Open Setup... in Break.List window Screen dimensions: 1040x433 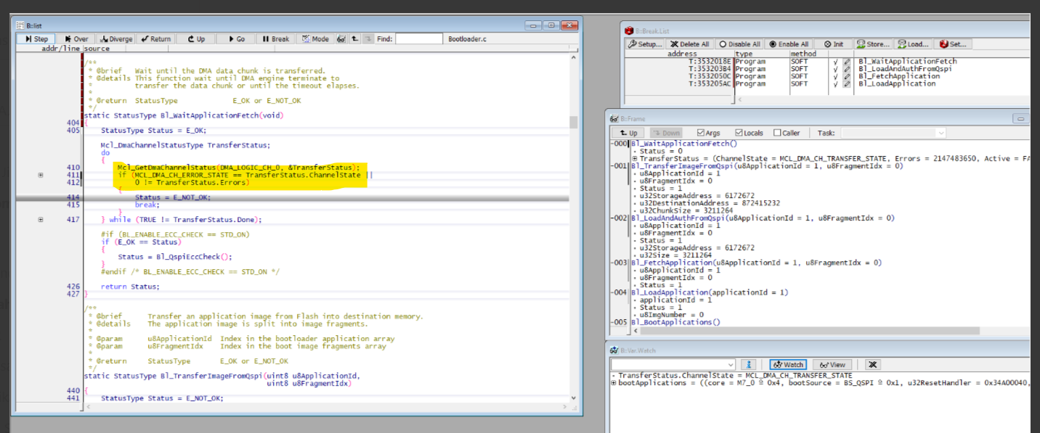pyautogui.click(x=645, y=44)
